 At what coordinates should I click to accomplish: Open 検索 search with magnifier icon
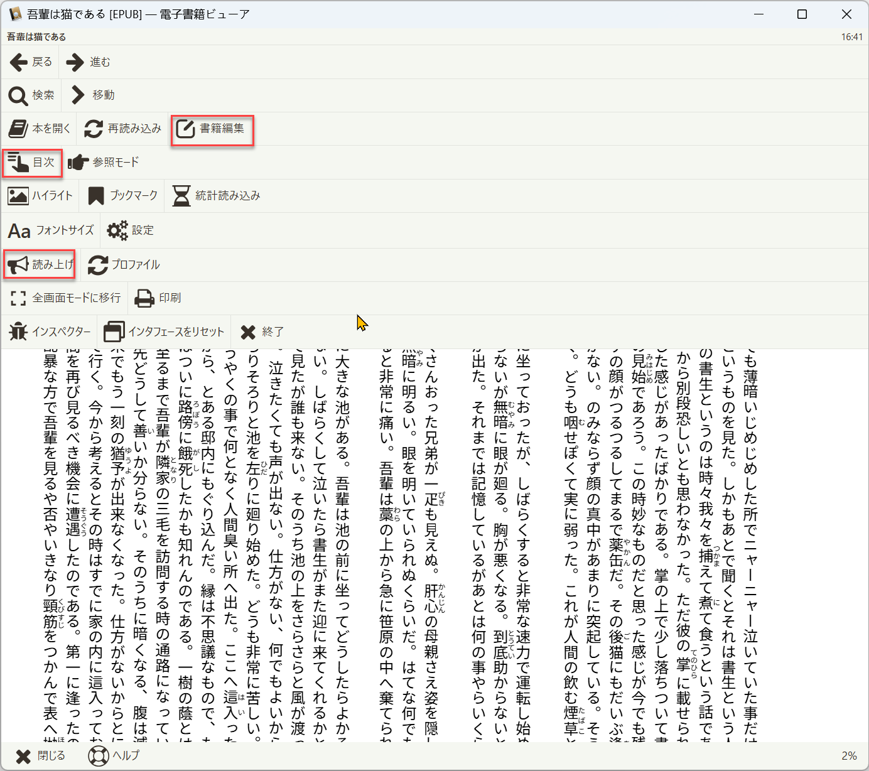31,95
